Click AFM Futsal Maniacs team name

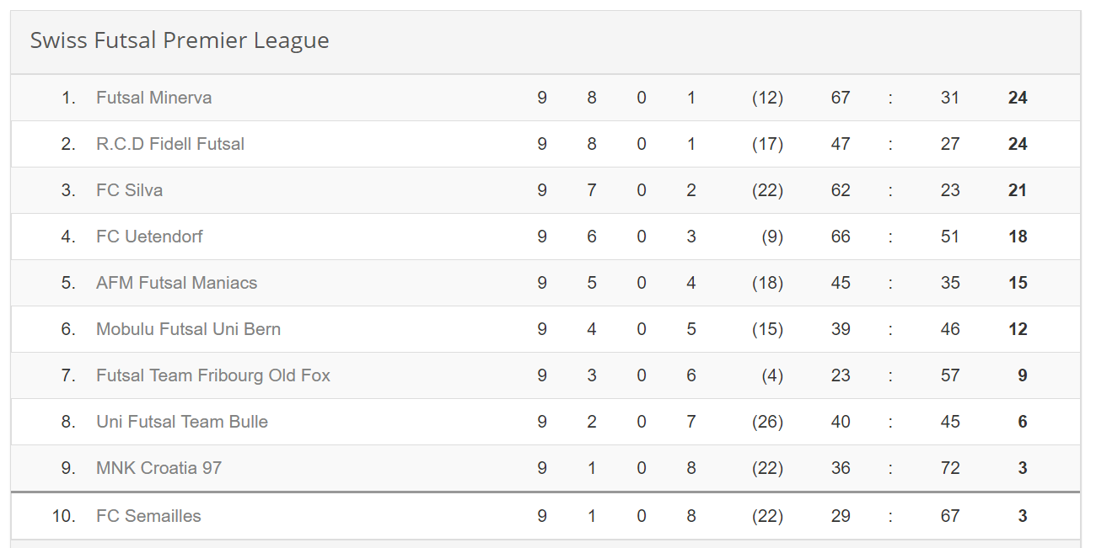click(x=176, y=283)
